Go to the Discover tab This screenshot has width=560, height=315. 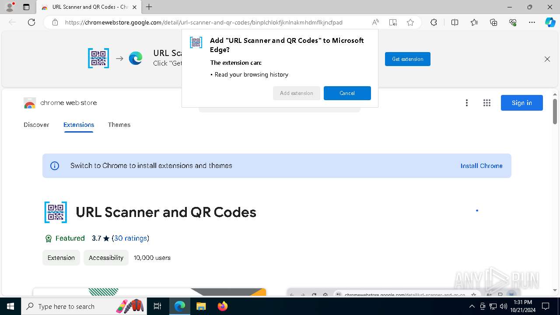[x=36, y=125]
